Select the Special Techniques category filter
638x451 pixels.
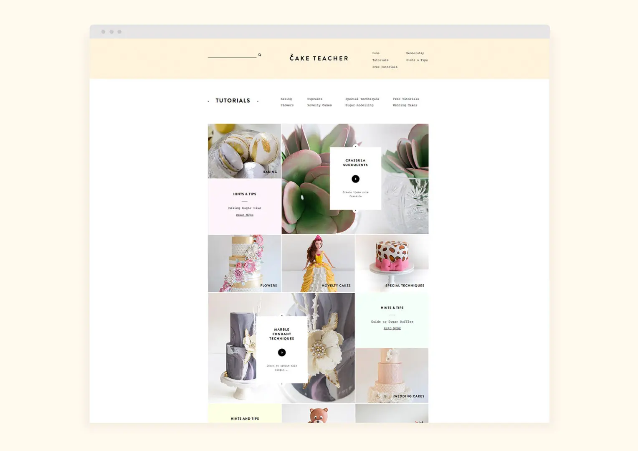(x=362, y=99)
